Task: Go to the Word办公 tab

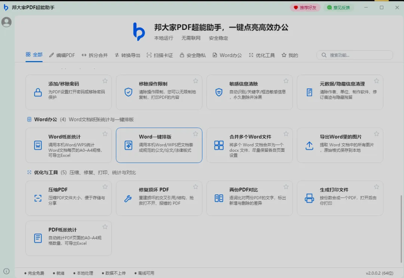Action: click(227, 55)
